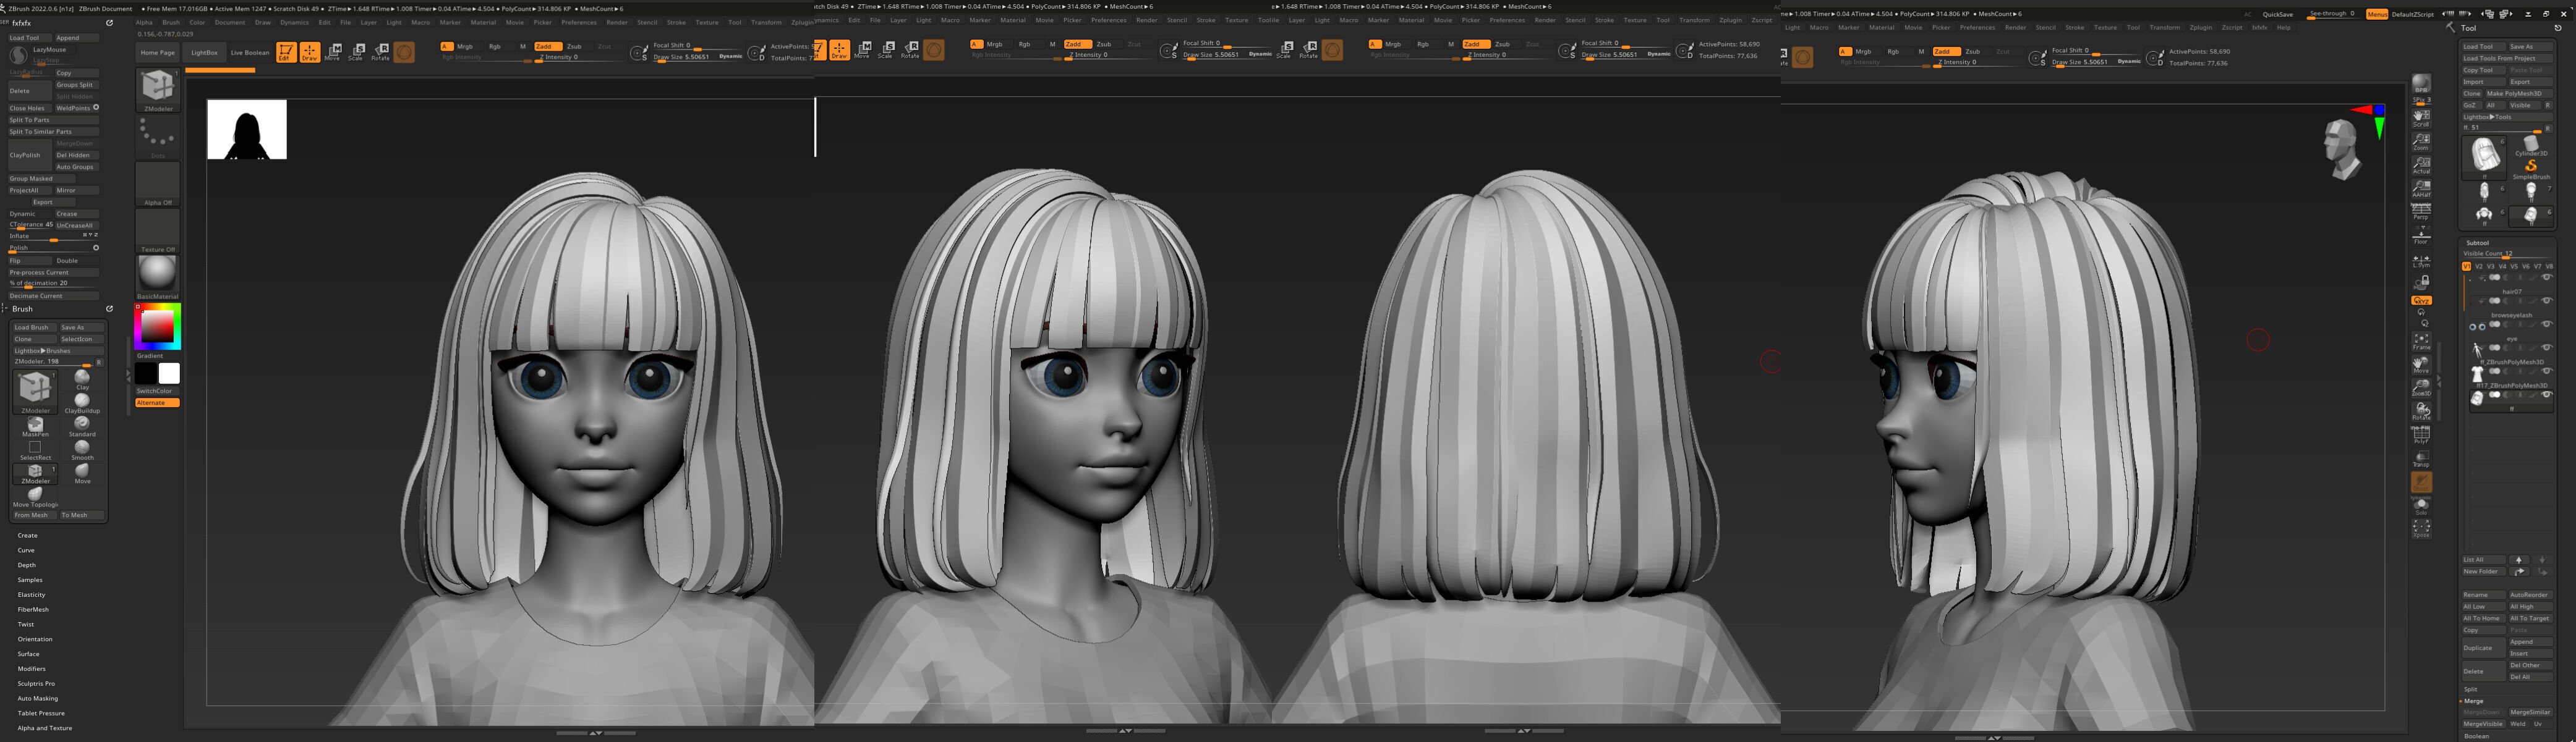Toggle Persp perspective view

[2421, 211]
